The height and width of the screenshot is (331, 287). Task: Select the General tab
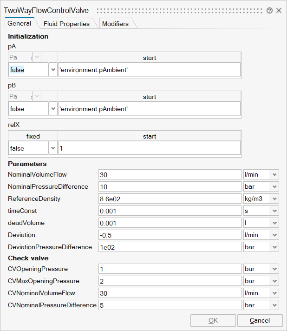click(20, 24)
